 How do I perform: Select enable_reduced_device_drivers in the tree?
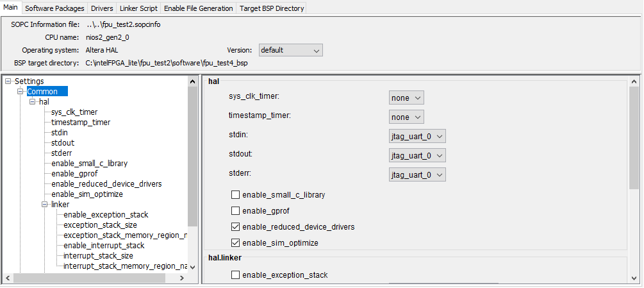click(x=106, y=183)
